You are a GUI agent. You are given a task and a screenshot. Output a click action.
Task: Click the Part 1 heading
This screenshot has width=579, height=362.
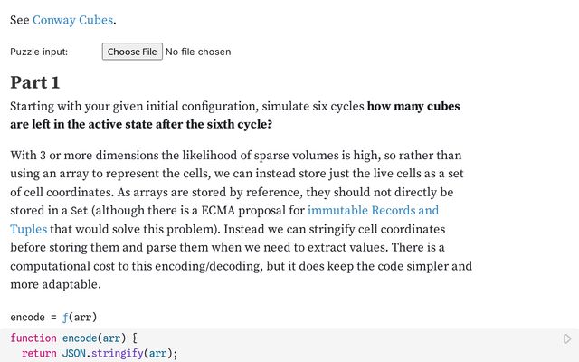pyautogui.click(x=35, y=82)
